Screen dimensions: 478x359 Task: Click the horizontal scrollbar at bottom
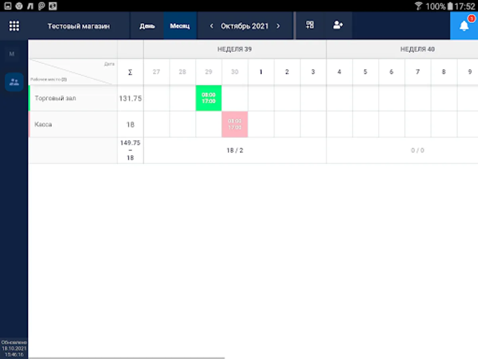(x=126, y=358)
